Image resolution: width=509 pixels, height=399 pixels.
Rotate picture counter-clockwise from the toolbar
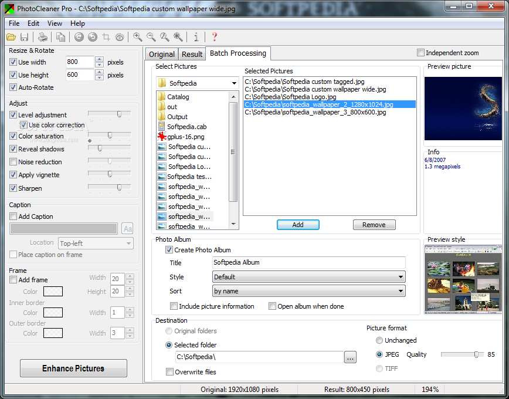[93, 37]
